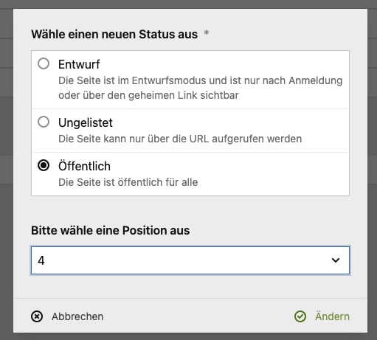Screen dimensions: 377x340
Task: Click empty dialog area above footer divider
Action: pyautogui.click(x=190, y=286)
